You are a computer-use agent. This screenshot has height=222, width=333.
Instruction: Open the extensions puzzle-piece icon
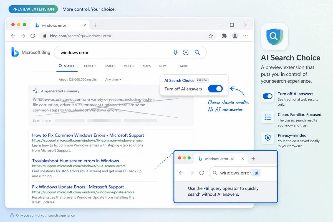tap(224, 36)
